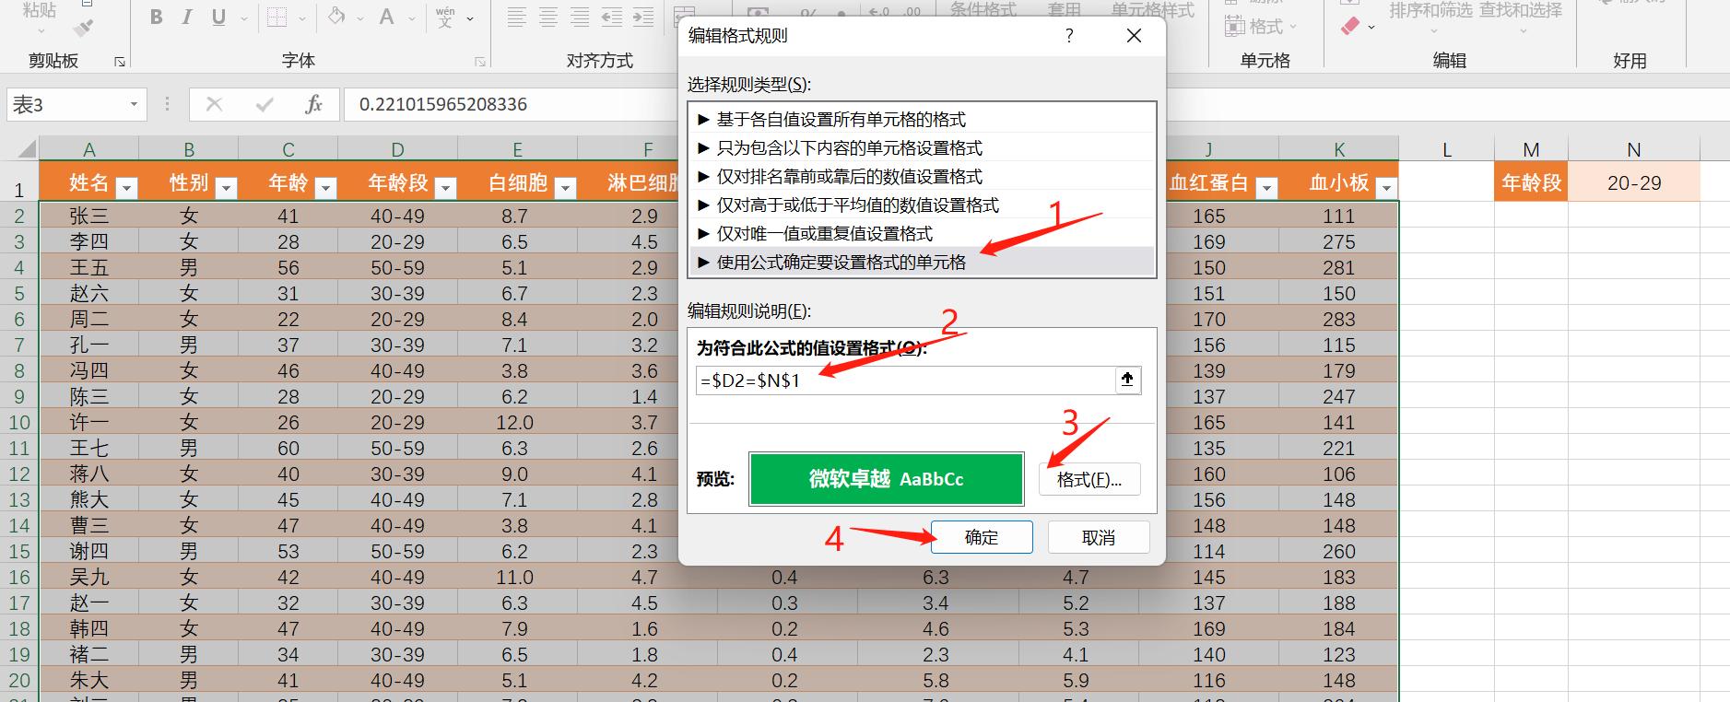1730x702 pixels.
Task: Toggle bold formatting in the ribbon
Action: point(157,18)
